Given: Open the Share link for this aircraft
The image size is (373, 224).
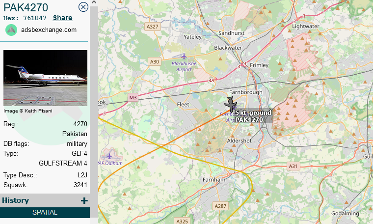Looking at the screenshot, I should (x=62, y=18).
